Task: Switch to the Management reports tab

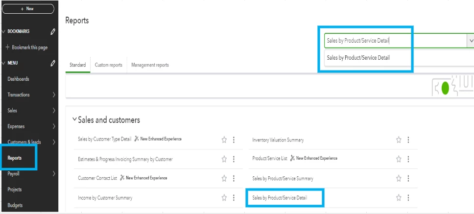Action: (x=150, y=65)
